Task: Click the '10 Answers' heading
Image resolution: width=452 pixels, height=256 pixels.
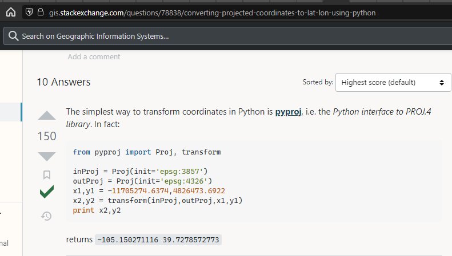Action: (63, 82)
